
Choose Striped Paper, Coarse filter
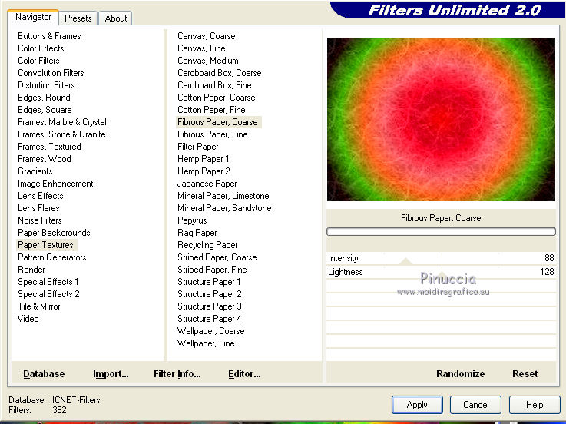pyautogui.click(x=217, y=257)
